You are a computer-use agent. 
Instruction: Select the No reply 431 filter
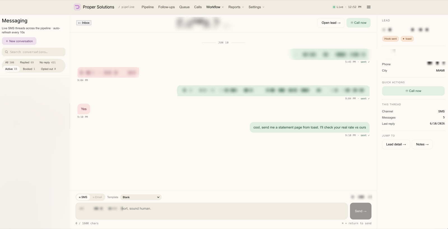click(48, 62)
